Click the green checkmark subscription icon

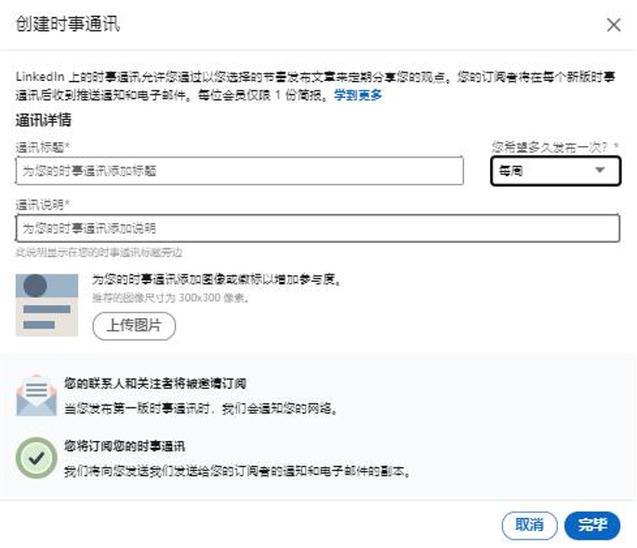pos(36,458)
